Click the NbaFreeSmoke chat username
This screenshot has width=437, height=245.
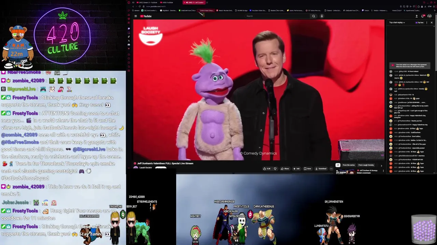(x=24, y=72)
